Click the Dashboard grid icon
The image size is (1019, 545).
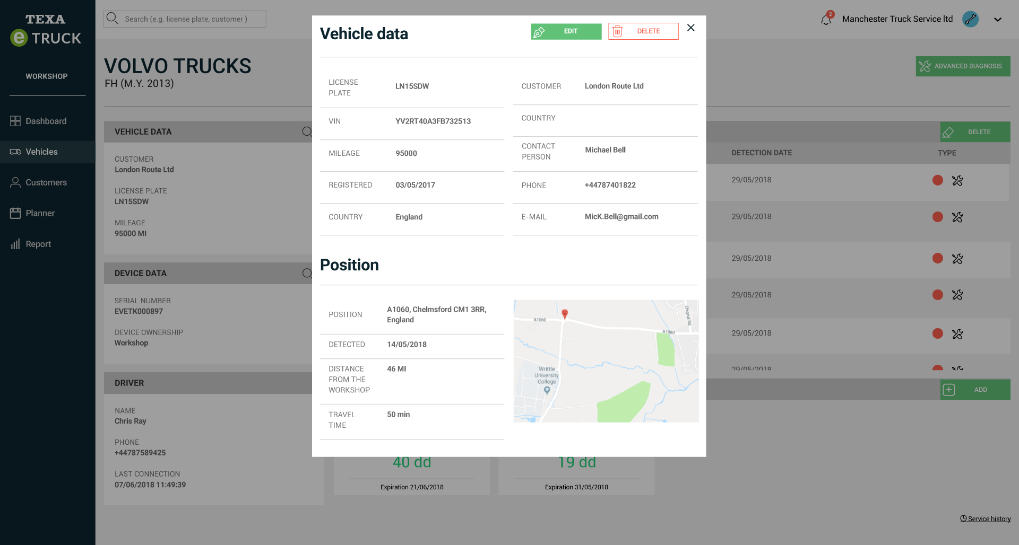tap(15, 121)
